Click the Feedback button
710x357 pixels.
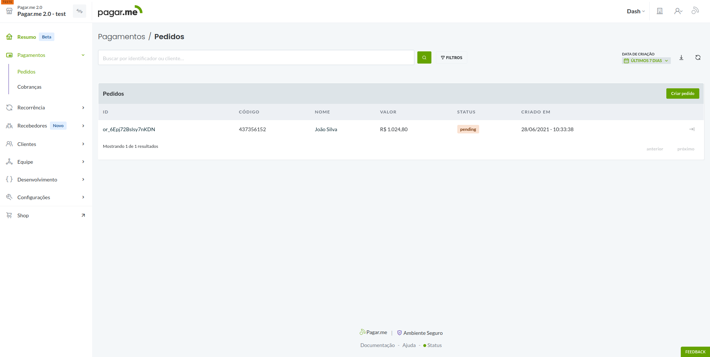[x=695, y=352]
